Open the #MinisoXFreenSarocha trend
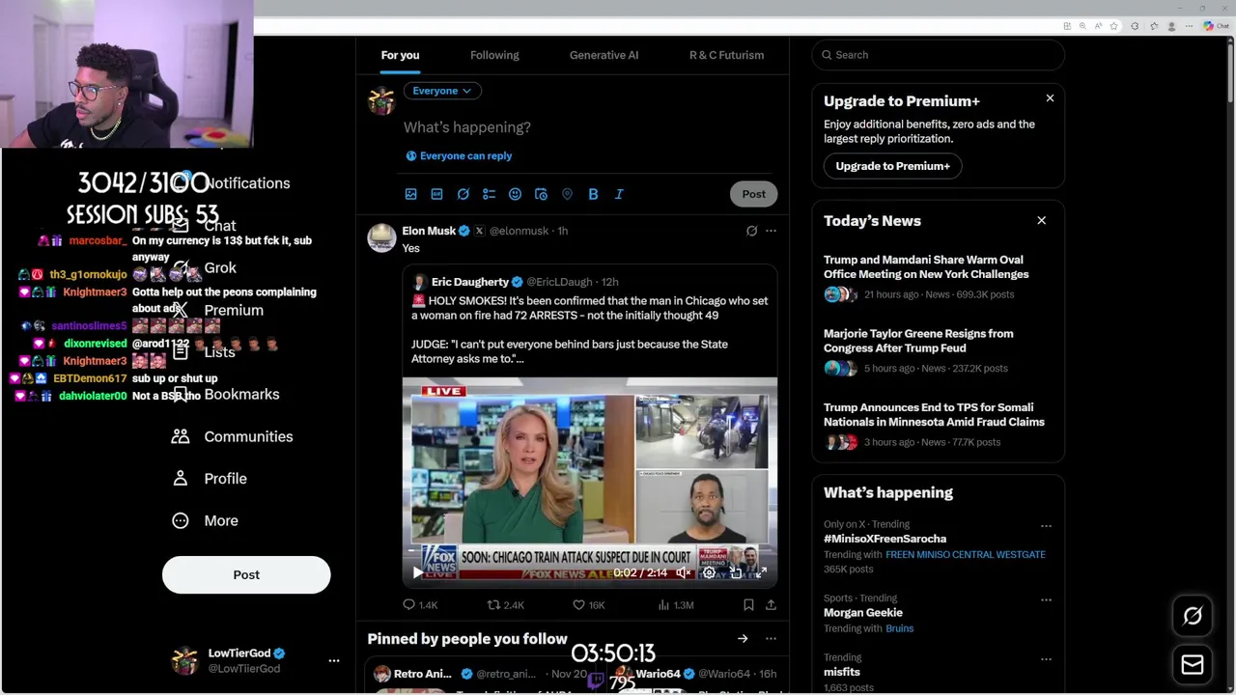 [x=885, y=539]
